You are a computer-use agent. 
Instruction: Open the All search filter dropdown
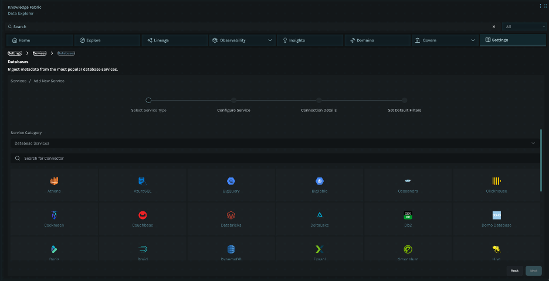click(x=524, y=26)
